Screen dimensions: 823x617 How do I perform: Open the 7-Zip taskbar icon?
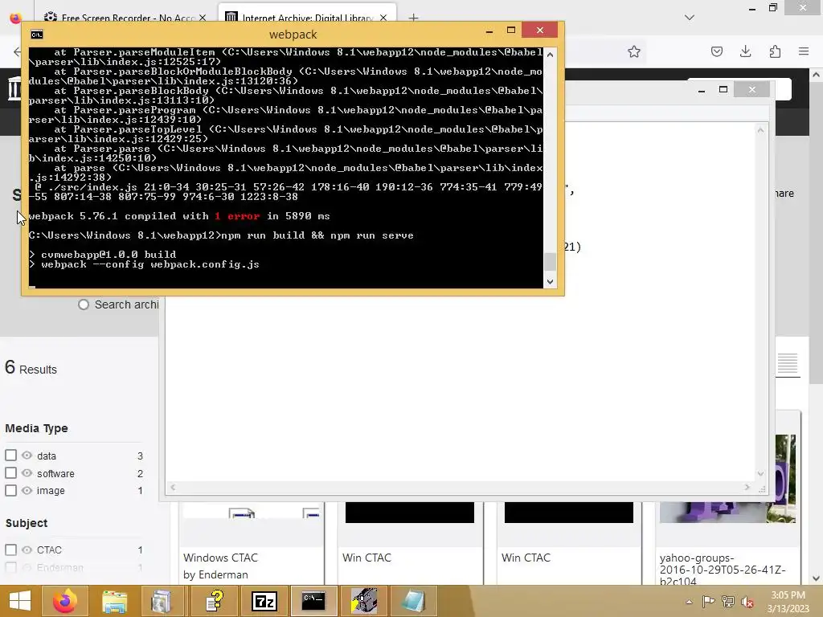point(264,601)
